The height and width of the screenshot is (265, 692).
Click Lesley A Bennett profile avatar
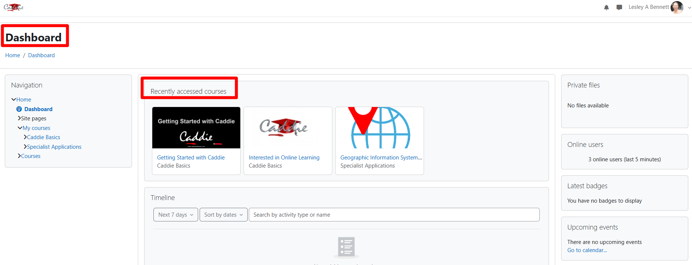point(676,7)
